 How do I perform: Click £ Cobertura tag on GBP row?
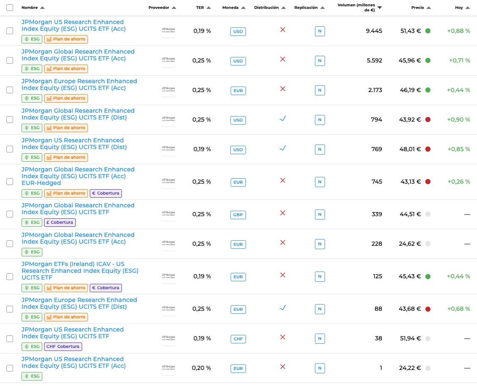(x=60, y=223)
